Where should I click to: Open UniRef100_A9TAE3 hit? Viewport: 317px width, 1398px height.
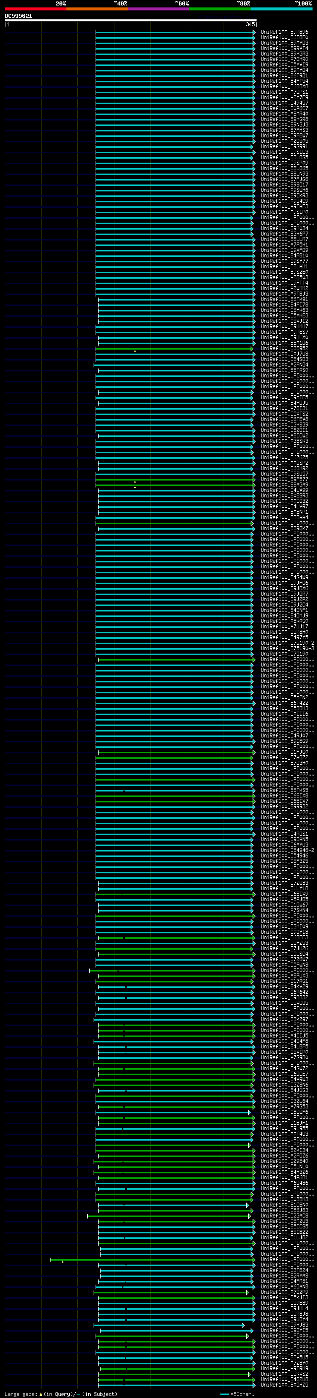coord(284,206)
